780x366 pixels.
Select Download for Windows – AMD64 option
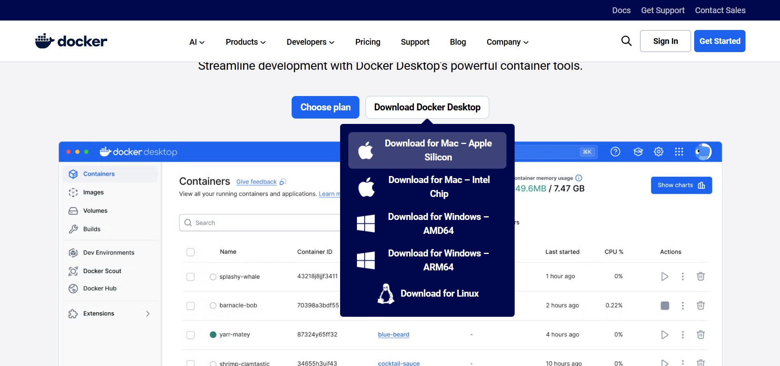pos(427,224)
